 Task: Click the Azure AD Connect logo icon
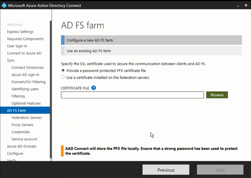pyautogui.click(x=4, y=5)
